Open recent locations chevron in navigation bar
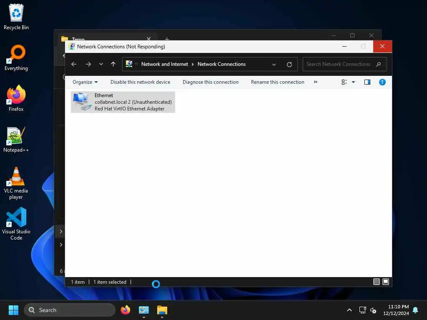 (x=101, y=64)
